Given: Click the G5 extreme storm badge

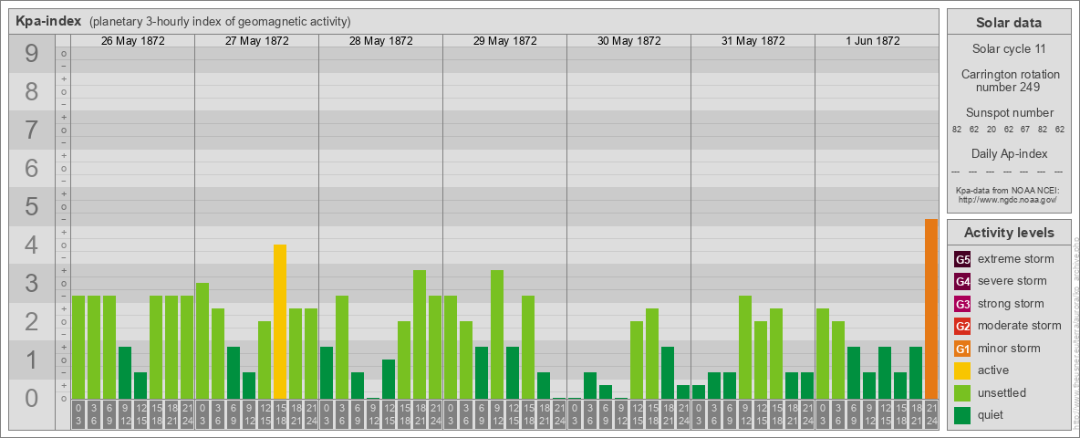Looking at the screenshot, I should pyautogui.click(x=962, y=260).
